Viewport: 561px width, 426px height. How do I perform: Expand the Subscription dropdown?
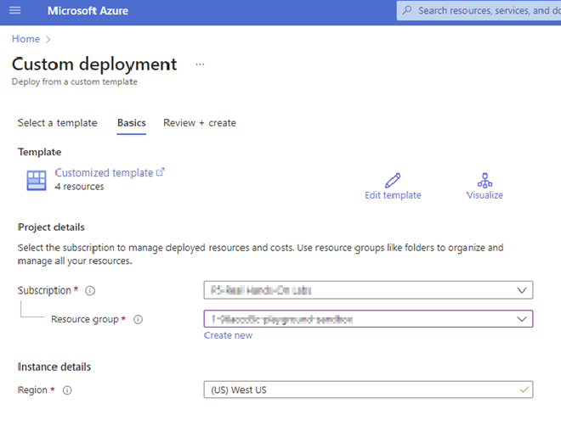point(368,290)
